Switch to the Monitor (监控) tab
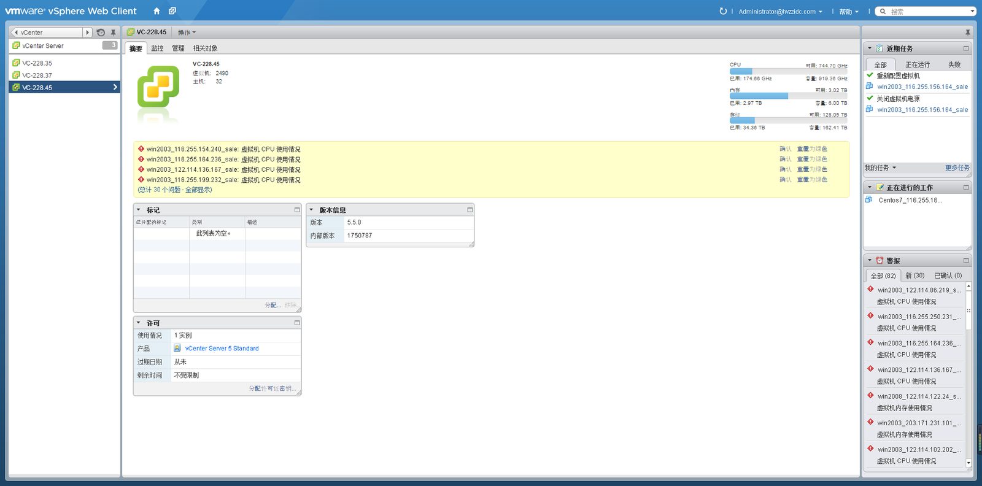The image size is (982, 486). click(x=157, y=48)
